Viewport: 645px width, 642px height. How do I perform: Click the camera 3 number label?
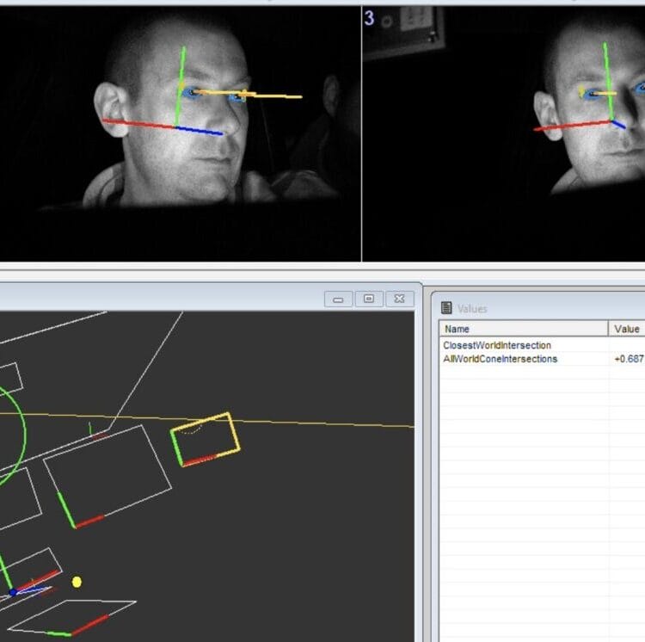pos(370,18)
